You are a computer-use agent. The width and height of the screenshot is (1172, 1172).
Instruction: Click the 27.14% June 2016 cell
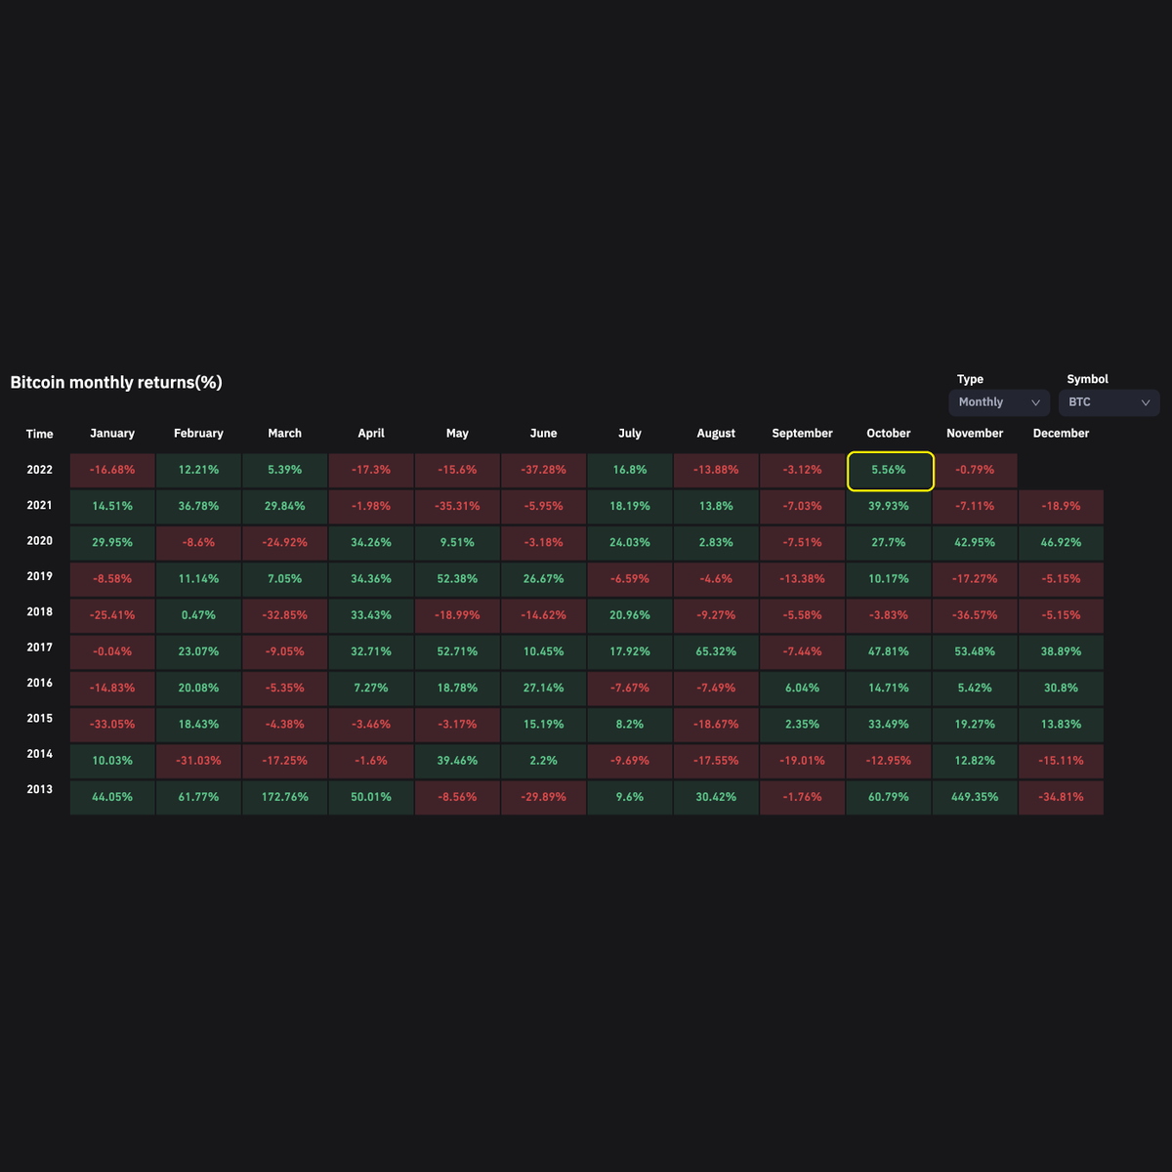pos(544,689)
